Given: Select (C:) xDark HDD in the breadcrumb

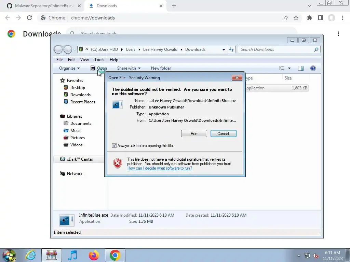Looking at the screenshot, I should point(104,49).
